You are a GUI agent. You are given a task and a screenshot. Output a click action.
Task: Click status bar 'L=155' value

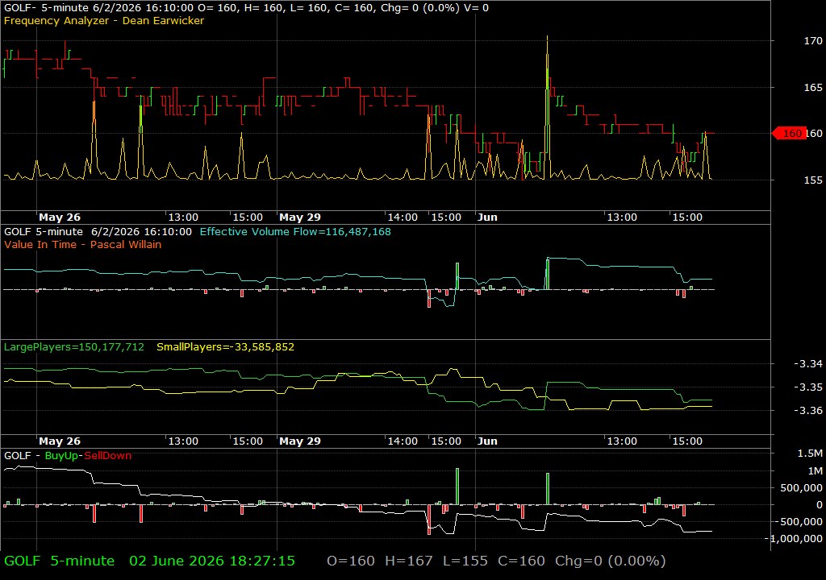click(x=465, y=561)
